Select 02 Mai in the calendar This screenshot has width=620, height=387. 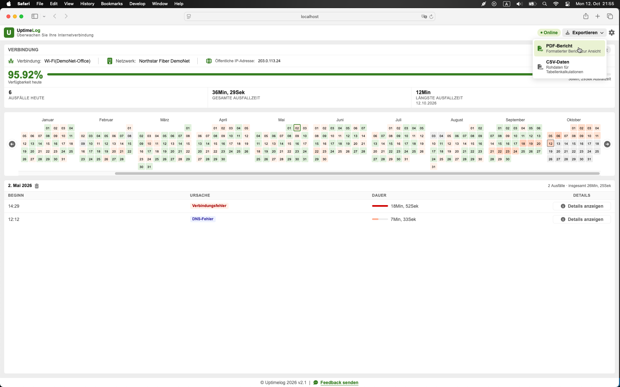tap(297, 128)
